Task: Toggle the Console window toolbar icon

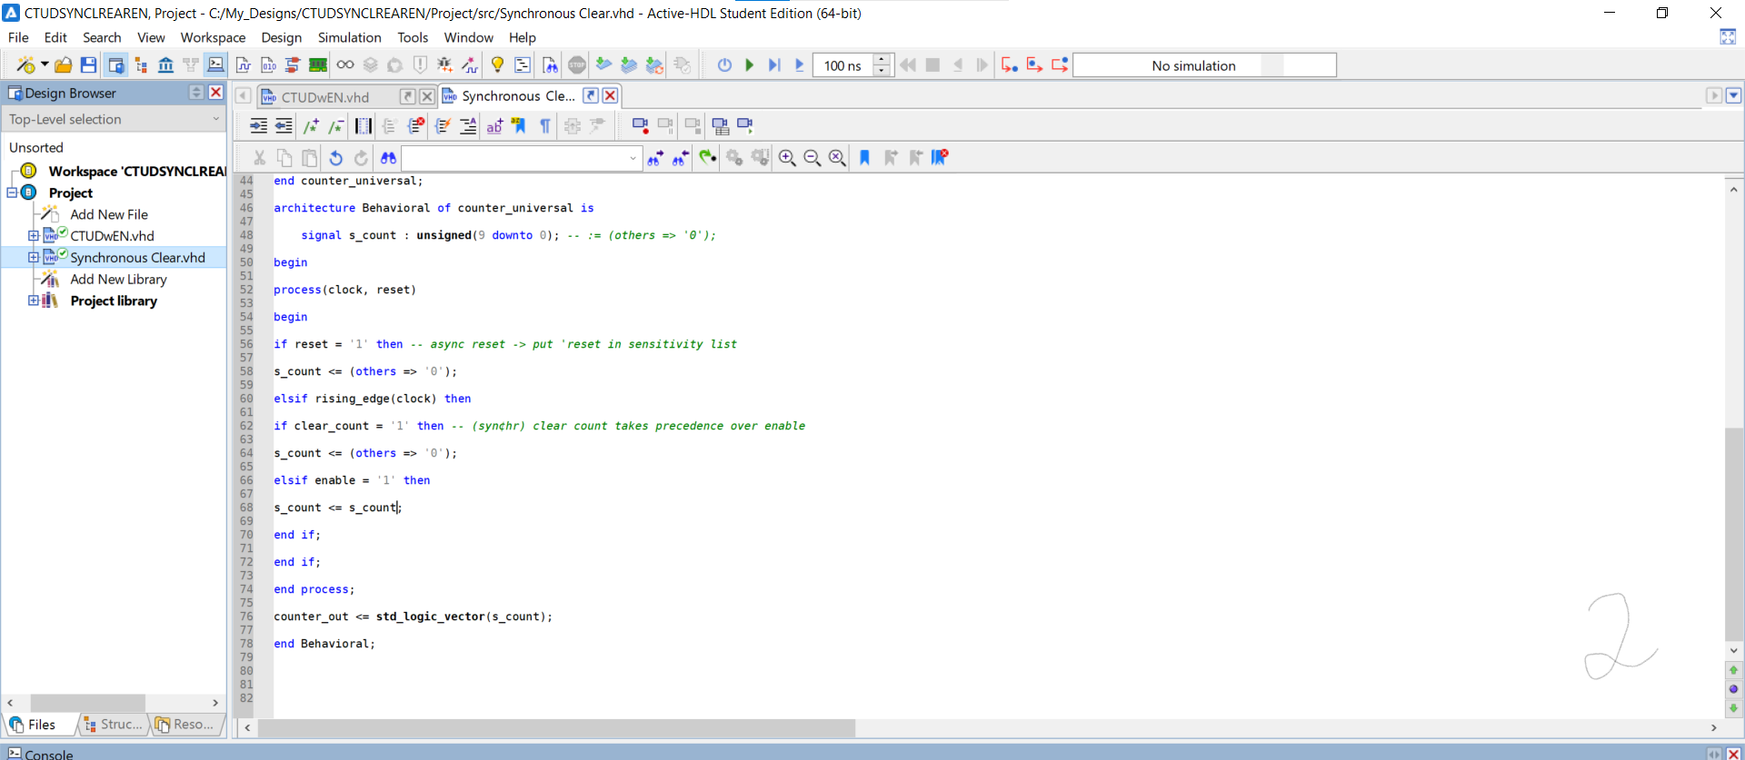Action: pyautogui.click(x=215, y=65)
